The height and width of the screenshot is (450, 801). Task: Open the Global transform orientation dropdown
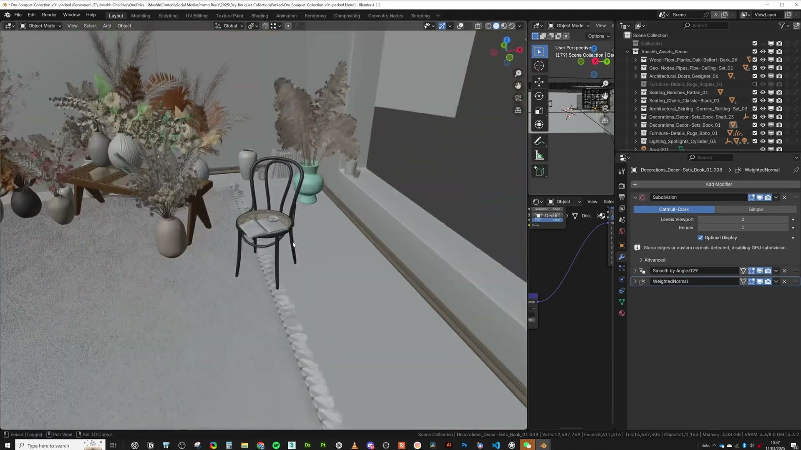[x=229, y=26]
